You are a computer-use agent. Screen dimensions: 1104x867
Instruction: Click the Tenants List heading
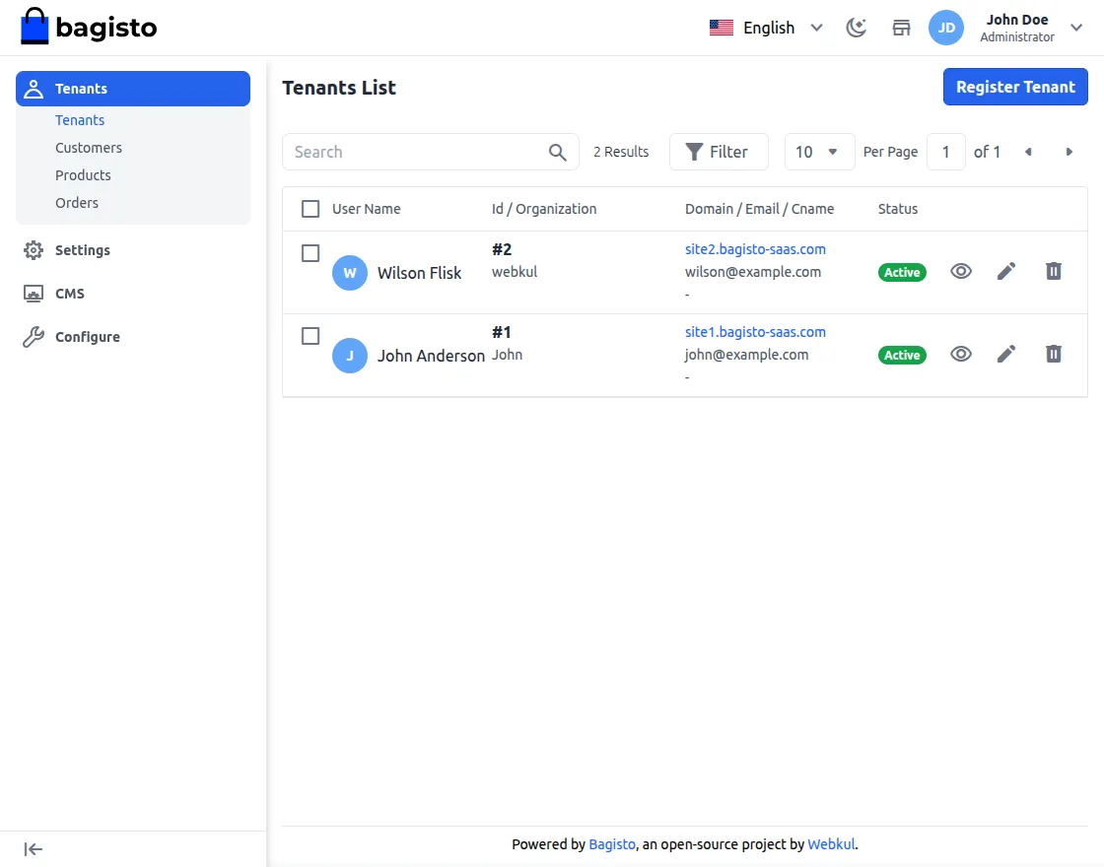click(x=339, y=88)
